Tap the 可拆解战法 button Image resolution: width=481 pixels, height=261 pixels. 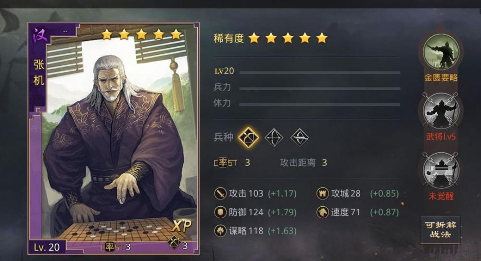tap(440, 230)
